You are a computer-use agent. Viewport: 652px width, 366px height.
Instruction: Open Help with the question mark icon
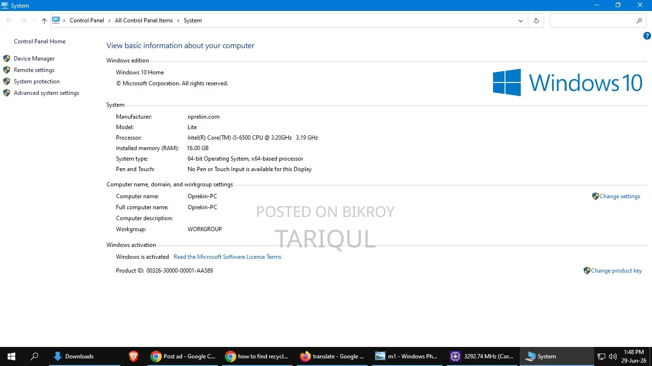tap(647, 36)
